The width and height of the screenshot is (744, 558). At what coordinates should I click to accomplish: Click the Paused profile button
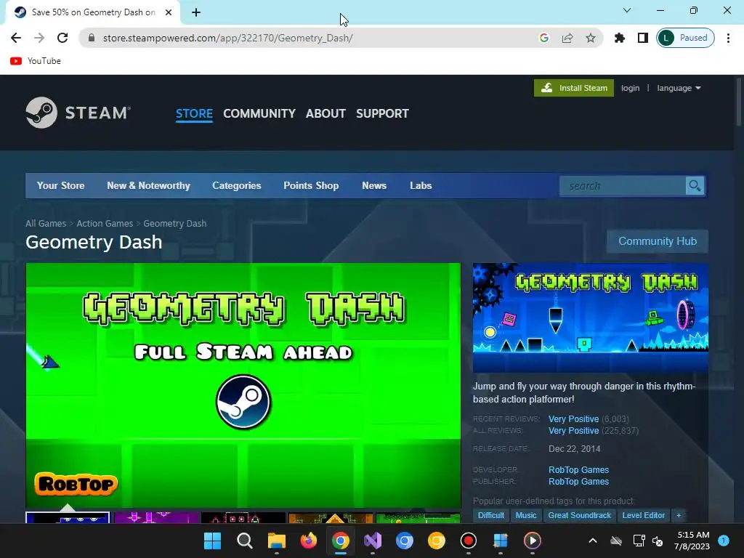[685, 38]
